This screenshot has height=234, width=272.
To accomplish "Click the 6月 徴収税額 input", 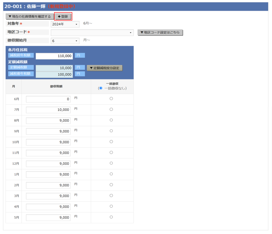I will point(48,99).
